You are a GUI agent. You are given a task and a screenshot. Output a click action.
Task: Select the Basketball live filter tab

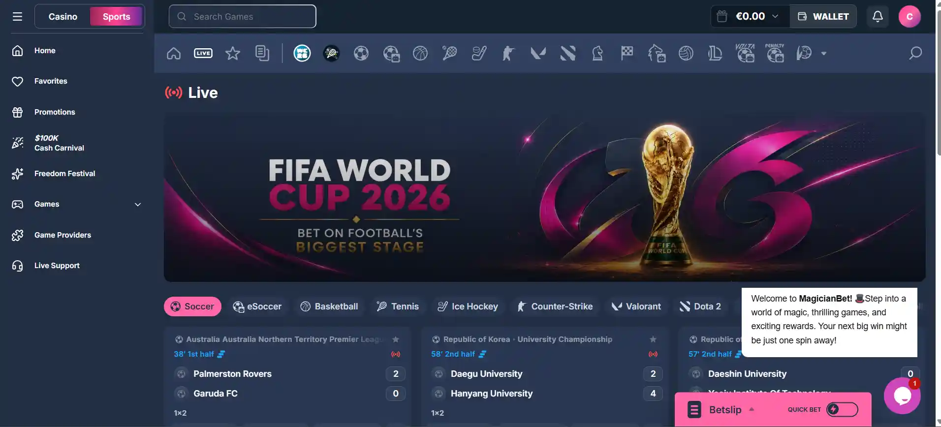(329, 306)
